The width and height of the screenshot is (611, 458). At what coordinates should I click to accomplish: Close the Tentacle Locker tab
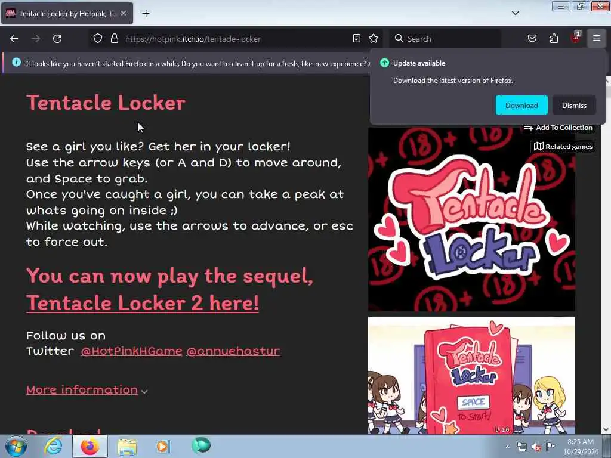click(124, 13)
